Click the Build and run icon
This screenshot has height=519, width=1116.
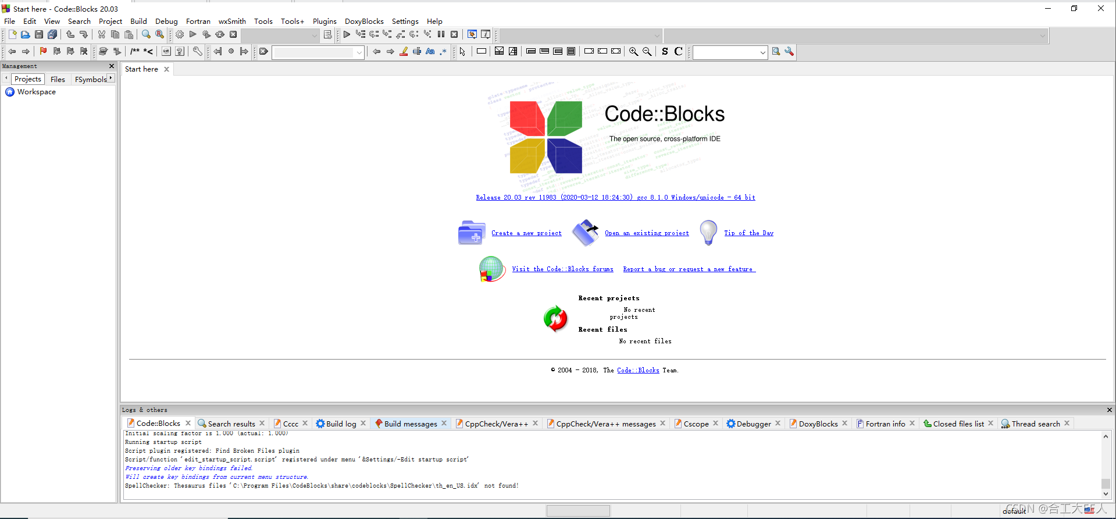pos(206,35)
